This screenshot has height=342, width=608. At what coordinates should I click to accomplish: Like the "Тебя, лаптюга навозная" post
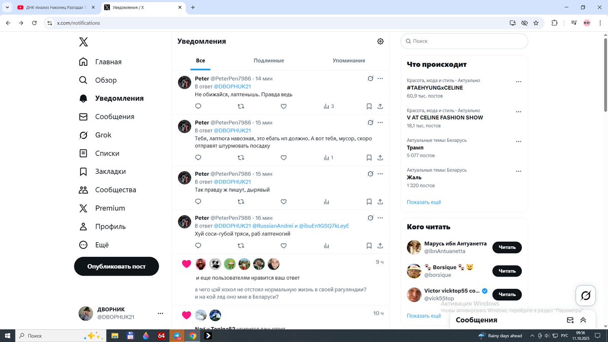pyautogui.click(x=284, y=158)
